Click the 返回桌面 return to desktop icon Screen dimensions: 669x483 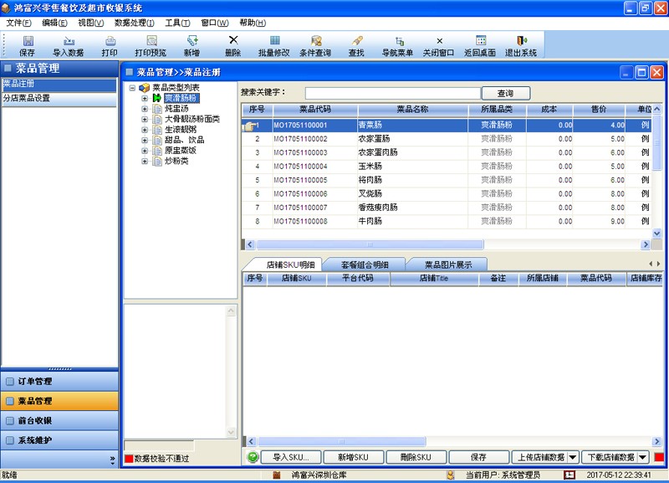point(480,45)
